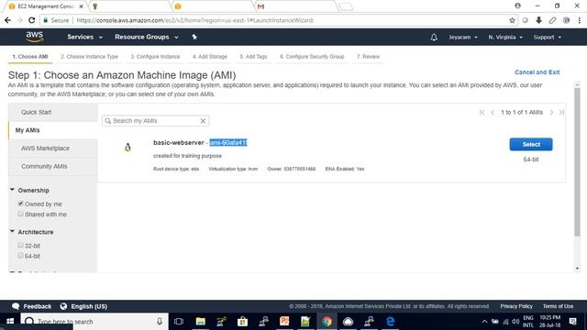Screen dimensions: 587x330
Task: Click Cancel and Exit link
Action: tap(537, 72)
